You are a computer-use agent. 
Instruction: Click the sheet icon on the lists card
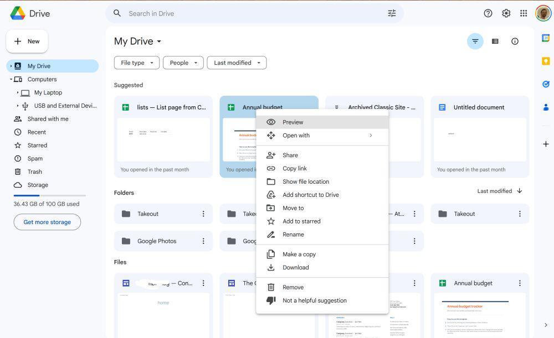coord(125,107)
